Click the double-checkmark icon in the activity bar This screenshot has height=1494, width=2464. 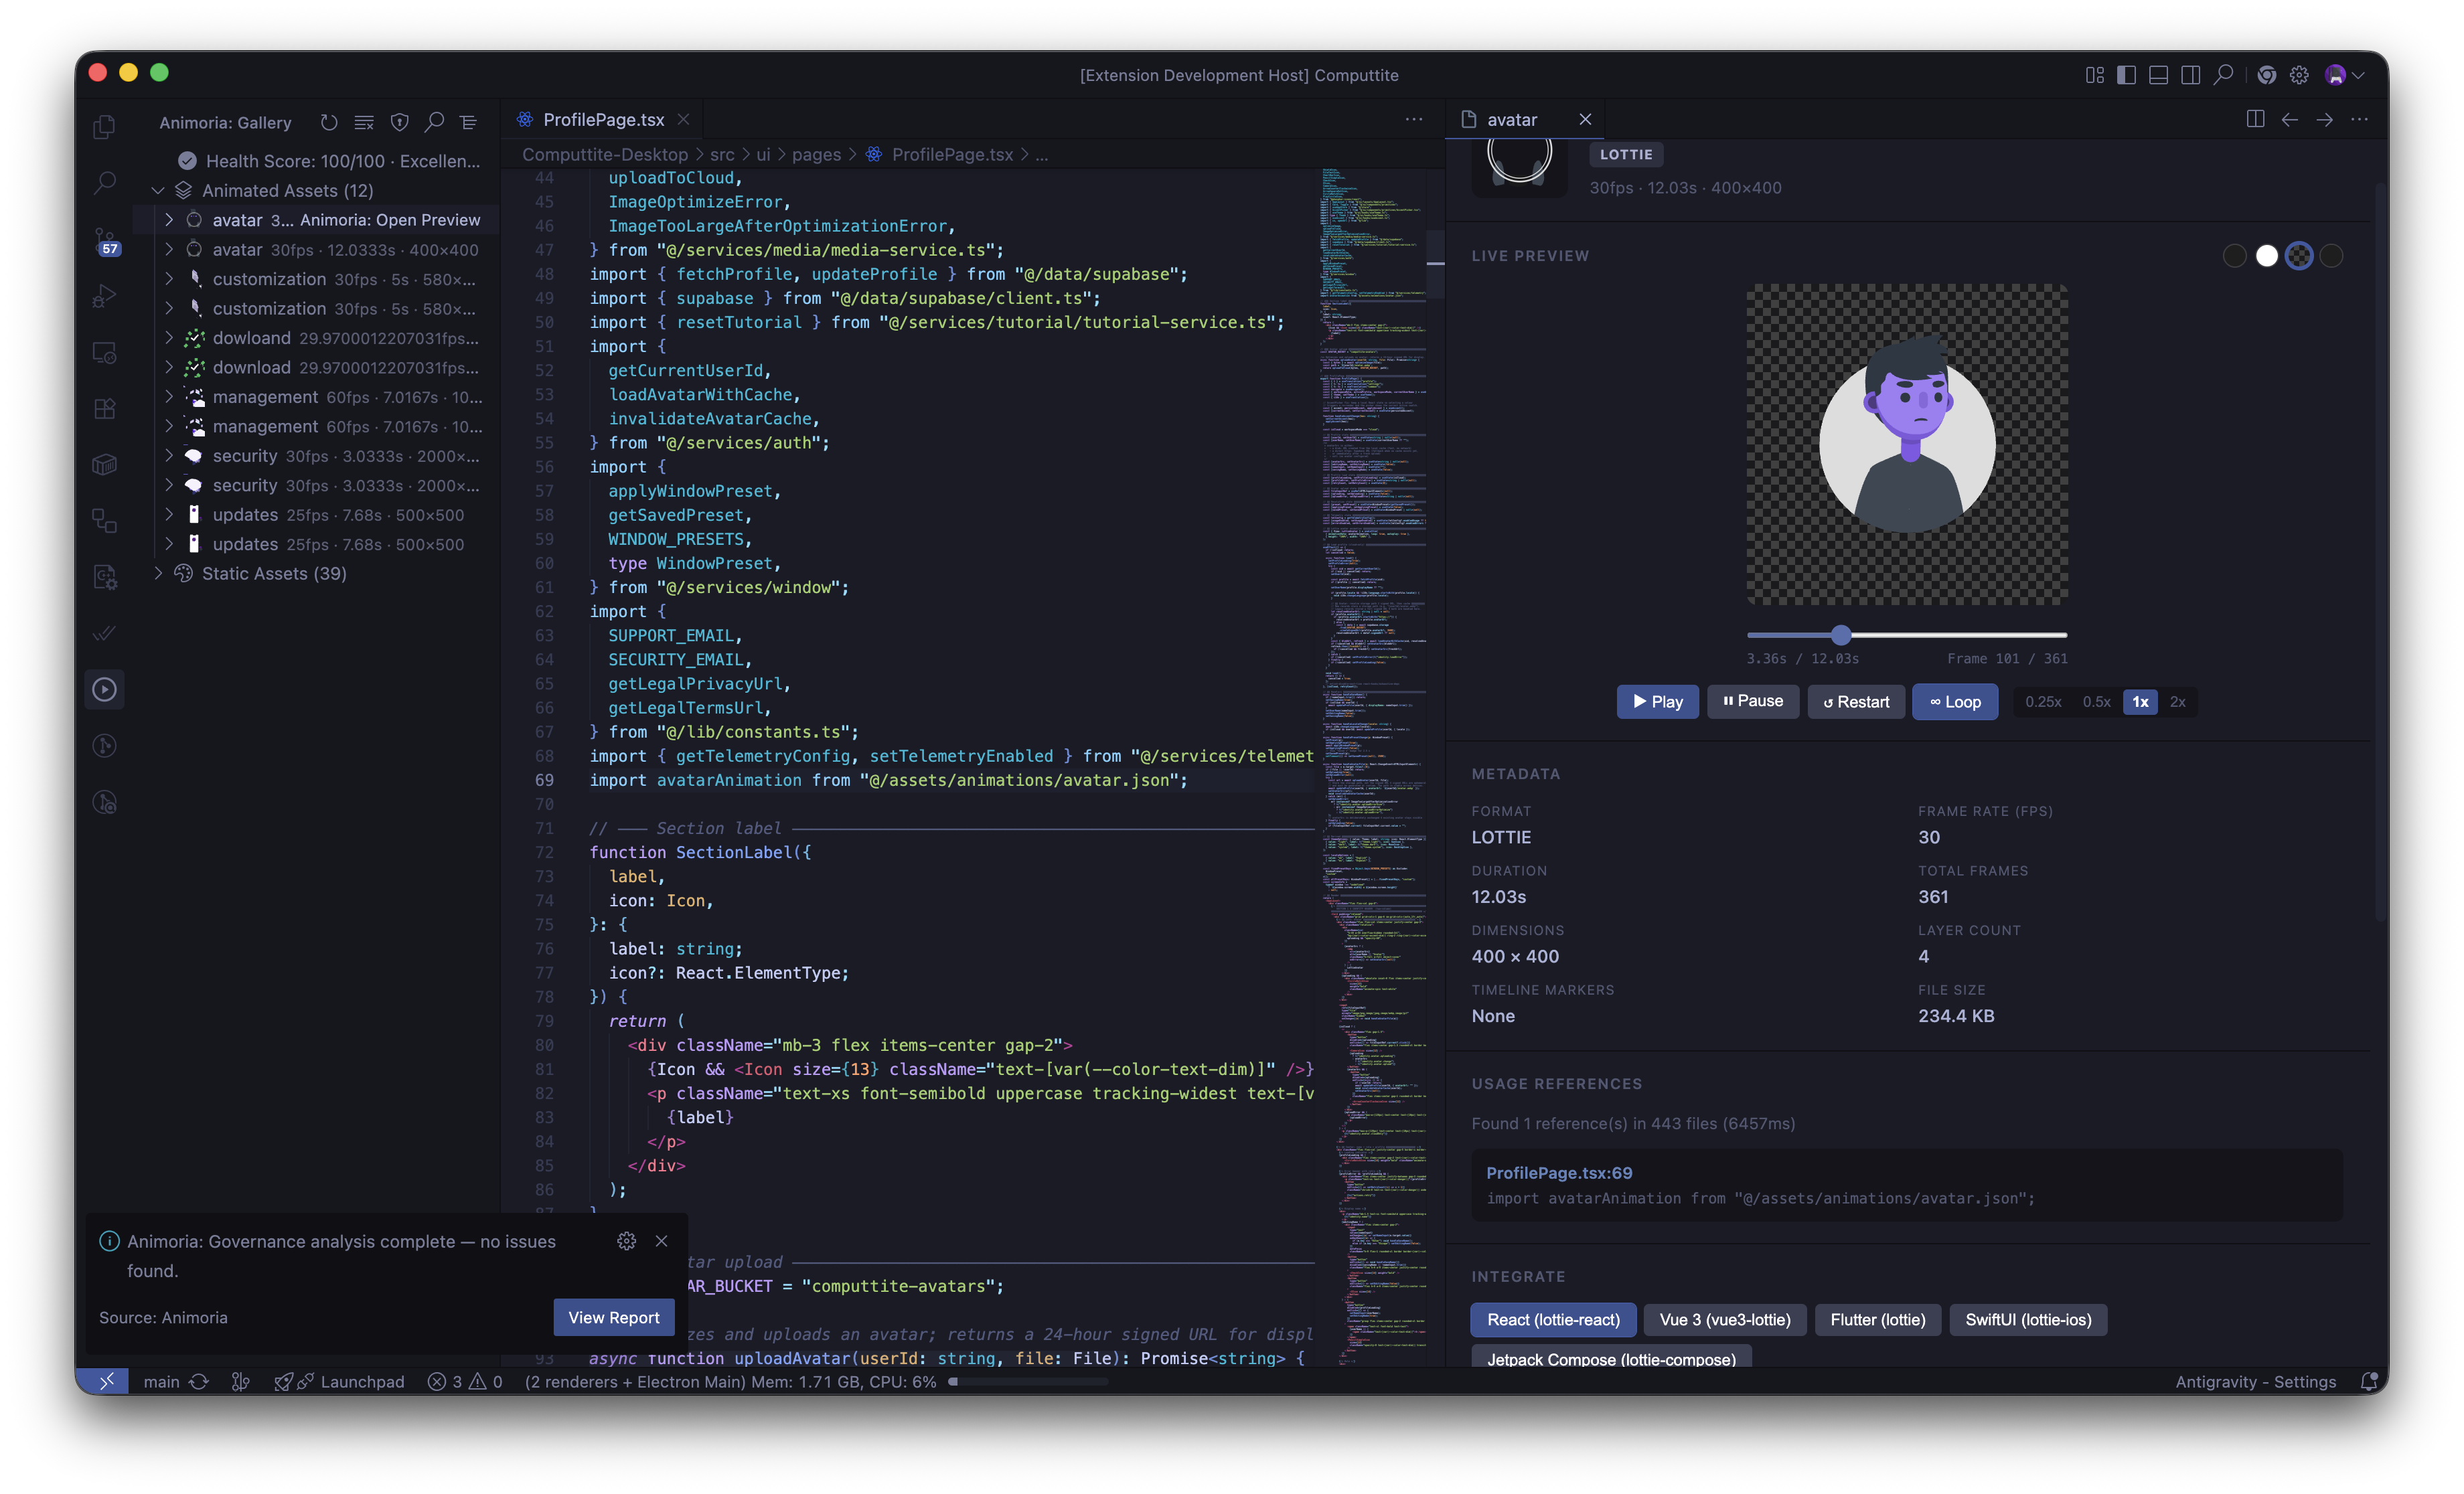coord(104,633)
